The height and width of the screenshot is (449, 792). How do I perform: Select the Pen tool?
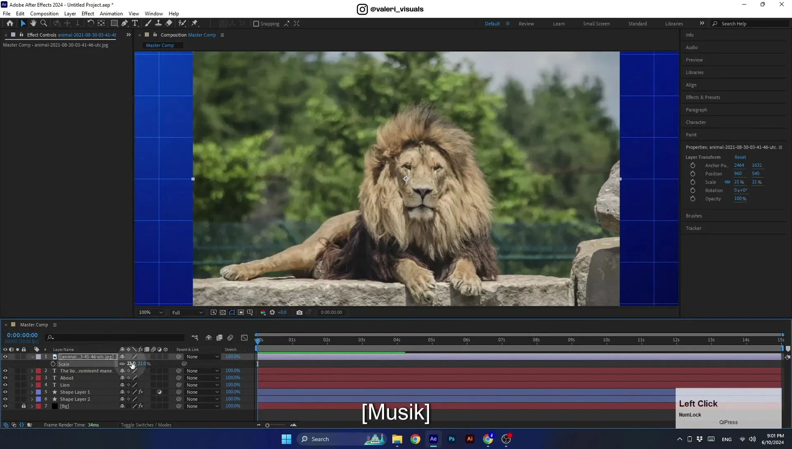(x=124, y=24)
